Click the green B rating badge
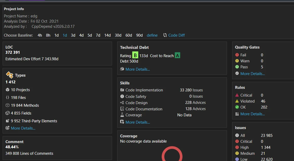The width and height of the screenshot is (294, 161). click(x=135, y=55)
